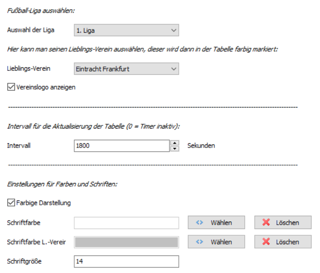320x273 pixels.
Task: Click the red X icon beside Schriftfarbe Löschen
Action: [x=266, y=222]
